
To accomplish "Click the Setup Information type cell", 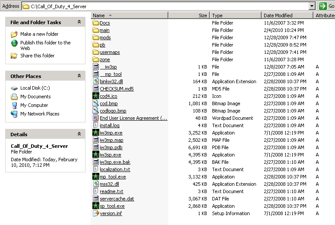I will 231,213.
